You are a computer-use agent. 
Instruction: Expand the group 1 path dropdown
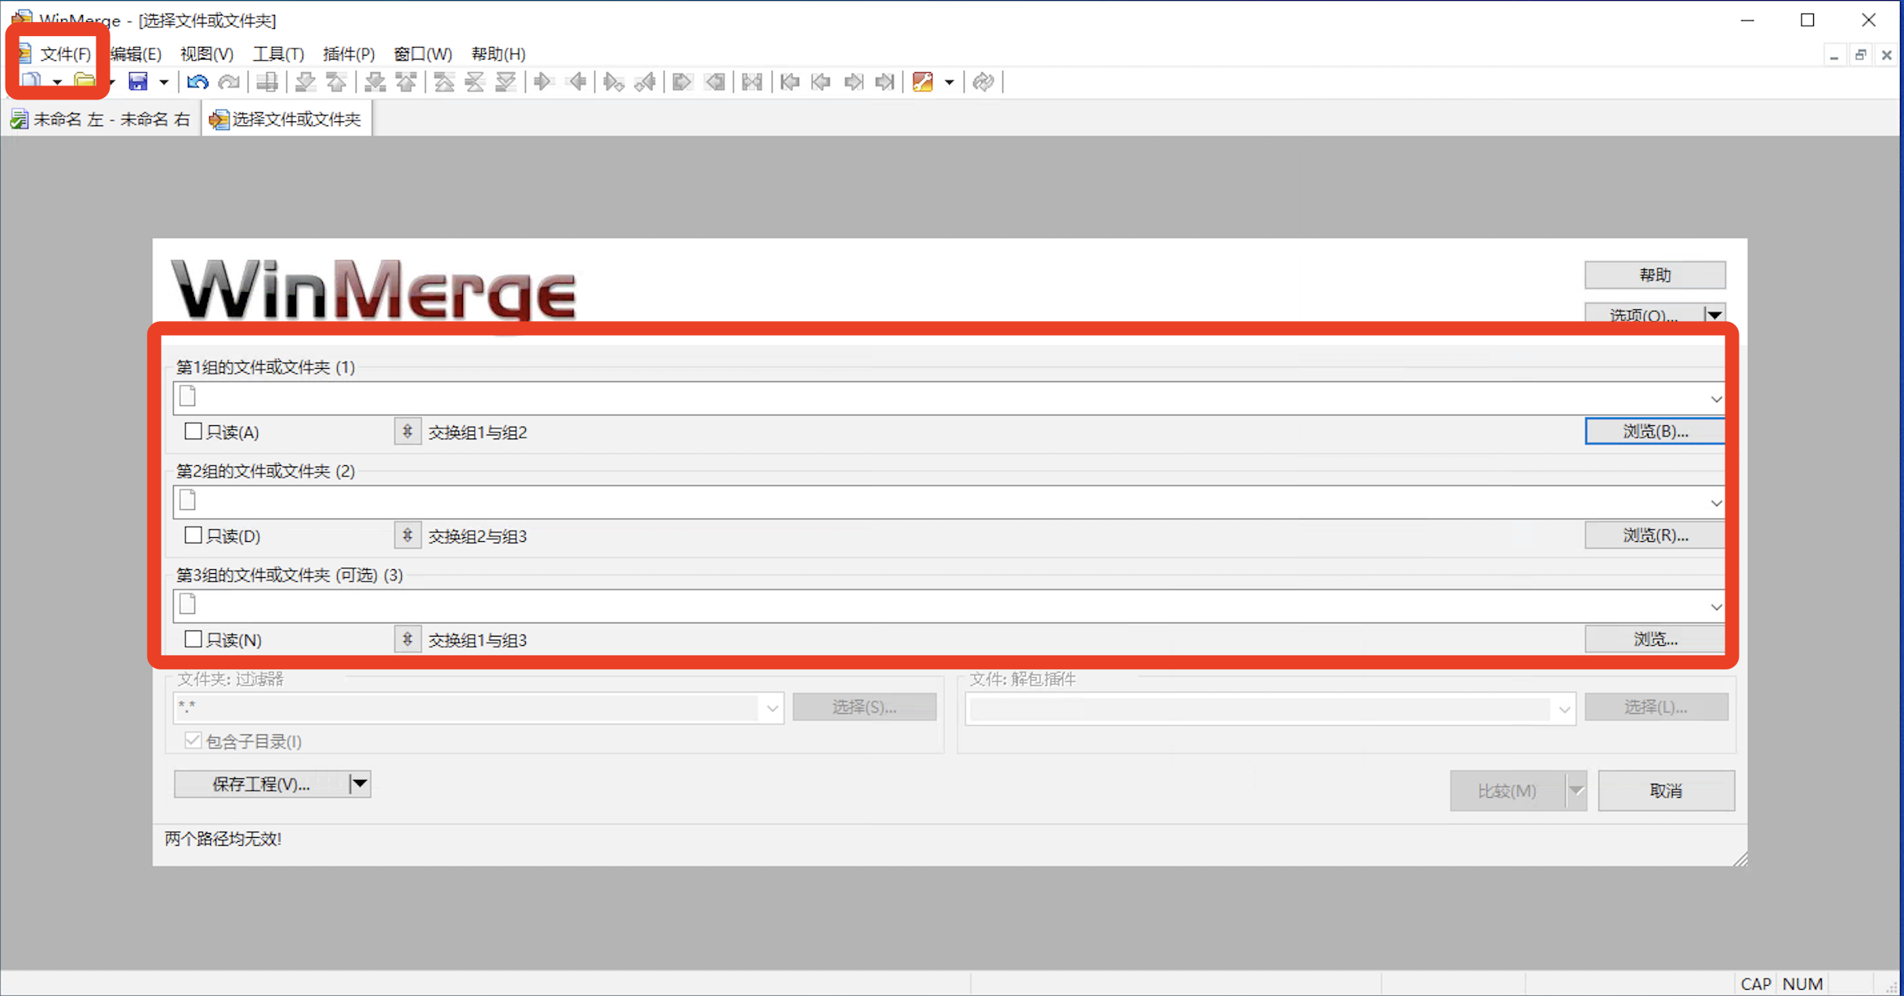pyautogui.click(x=1715, y=399)
